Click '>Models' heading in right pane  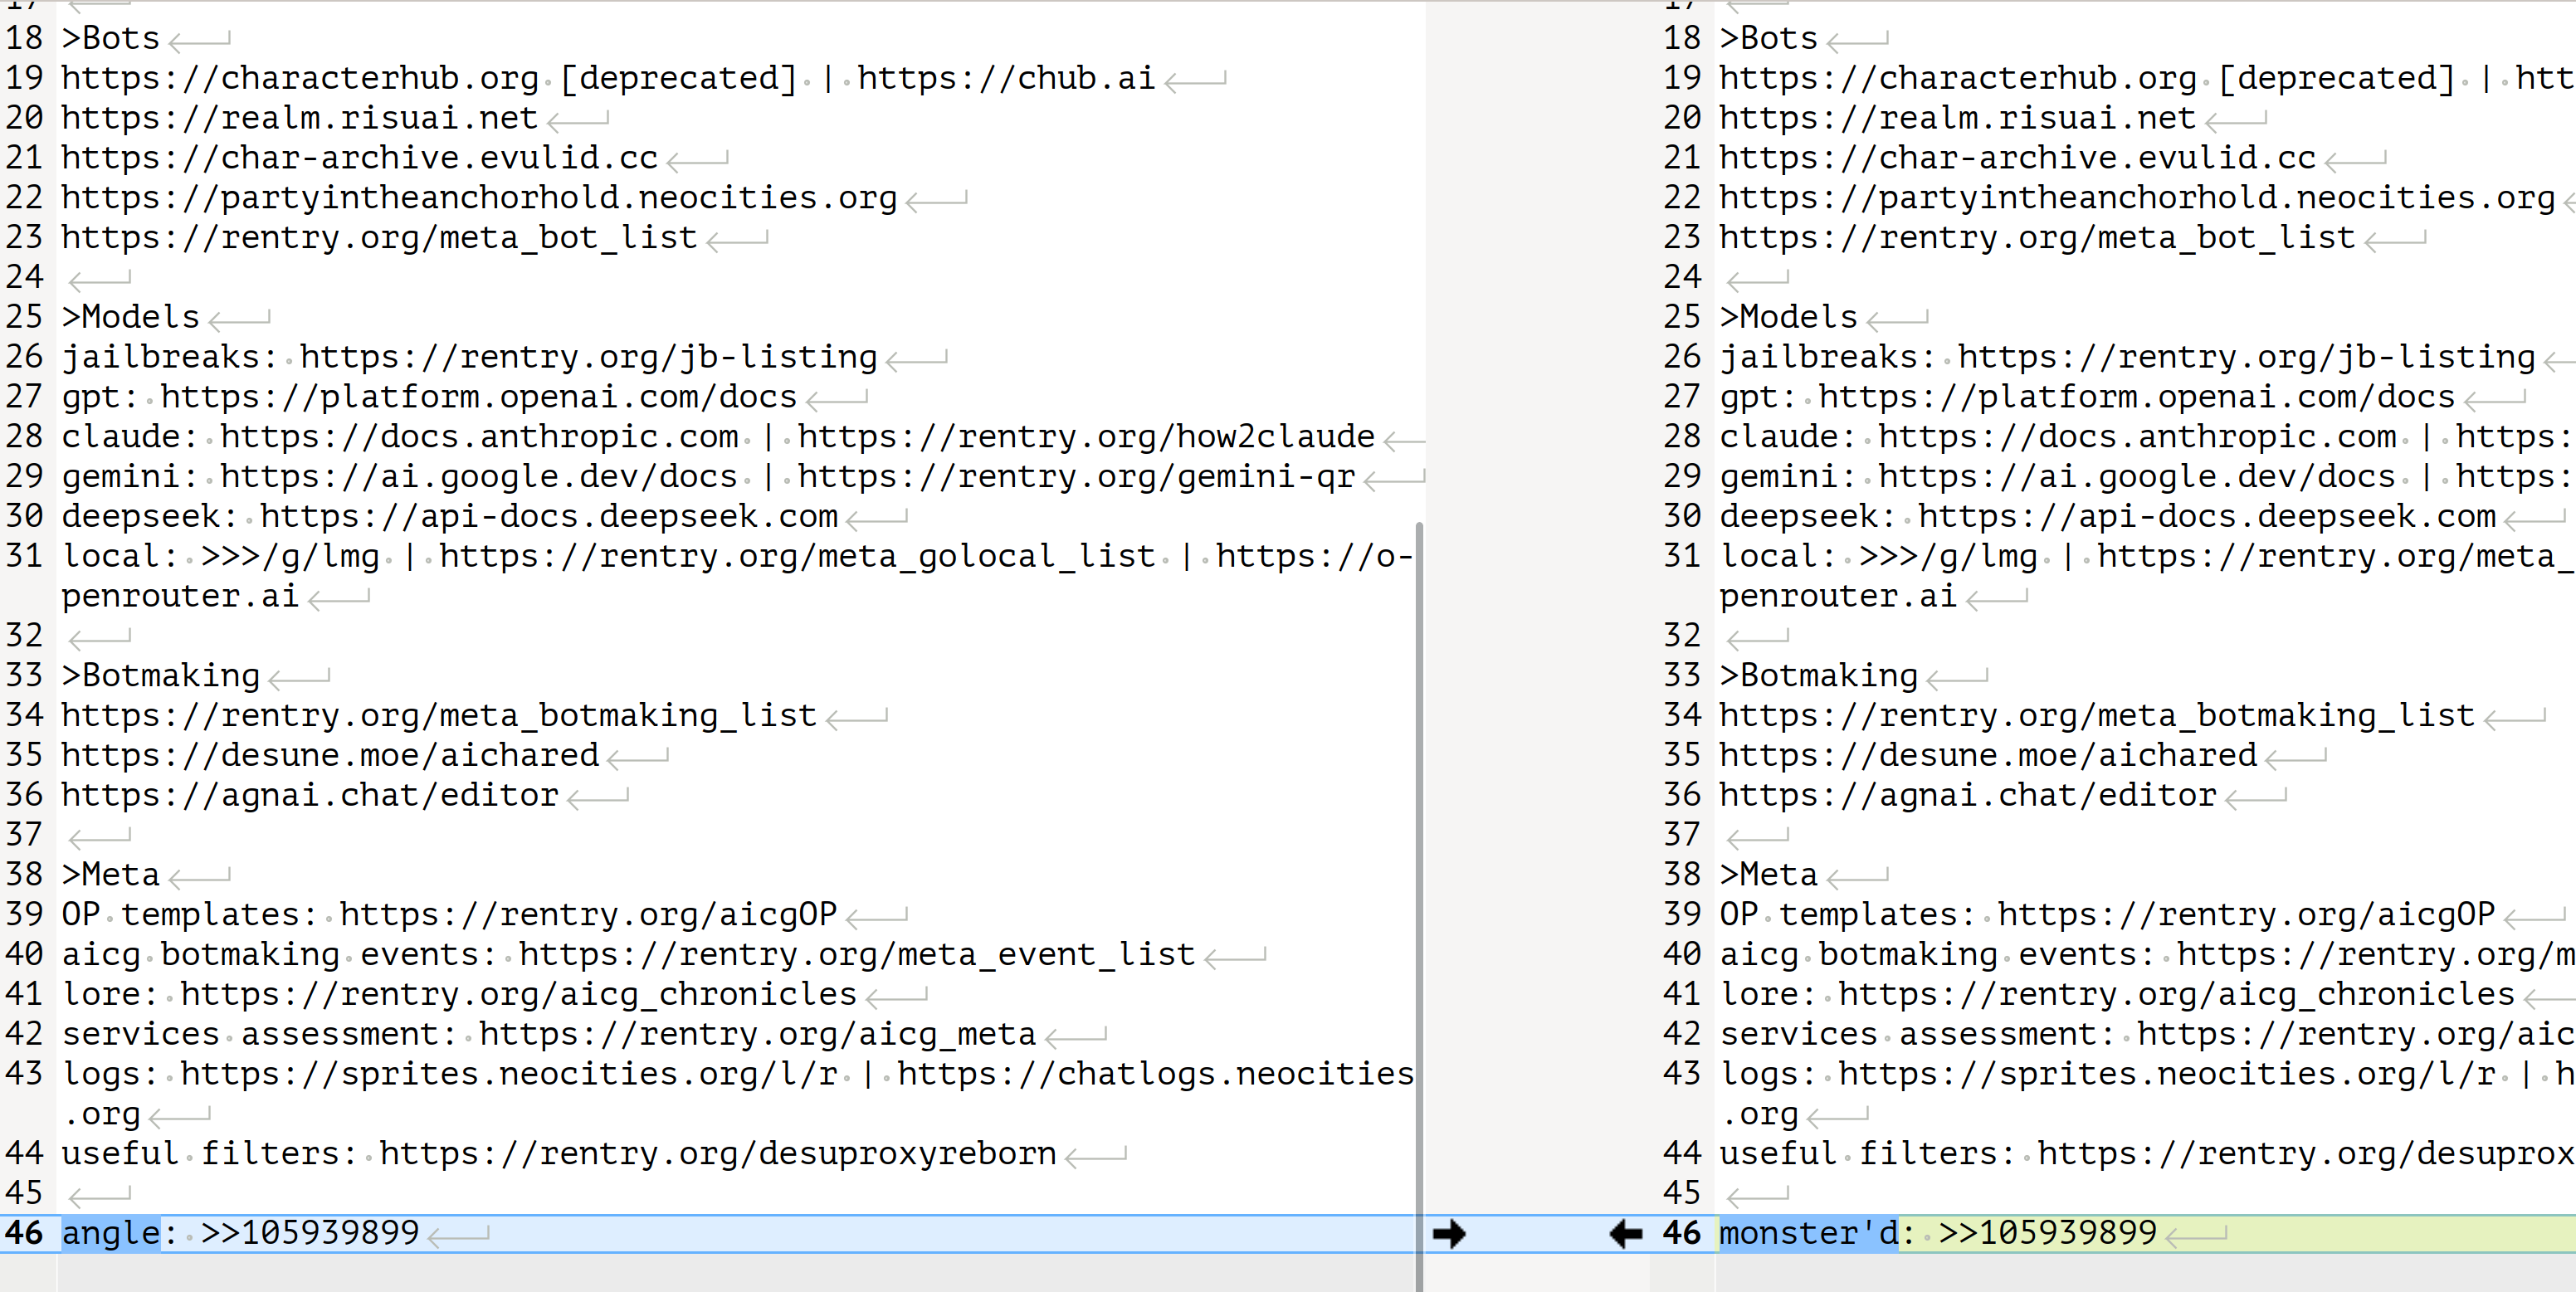[x=1788, y=317]
